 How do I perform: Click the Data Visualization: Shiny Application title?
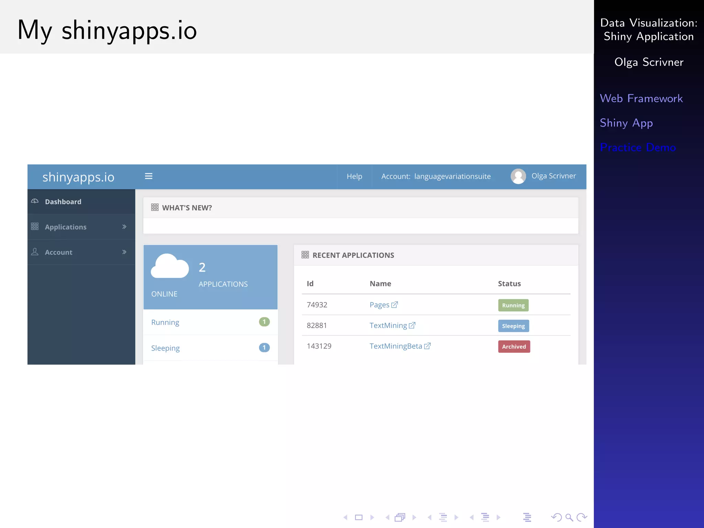[x=649, y=30]
